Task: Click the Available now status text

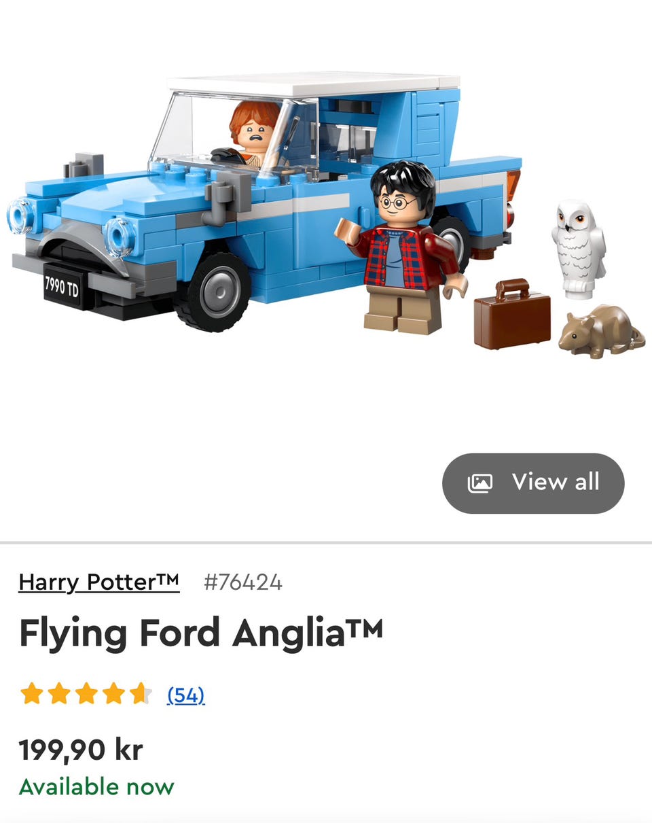Action: (x=96, y=787)
